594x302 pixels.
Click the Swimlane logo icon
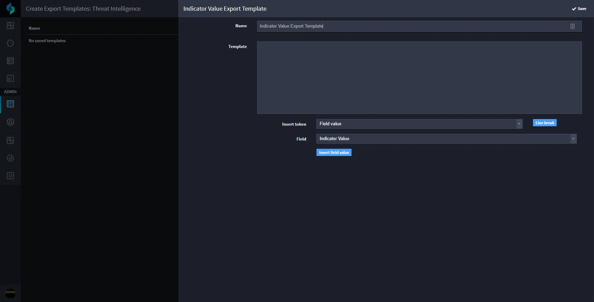tap(10, 9)
